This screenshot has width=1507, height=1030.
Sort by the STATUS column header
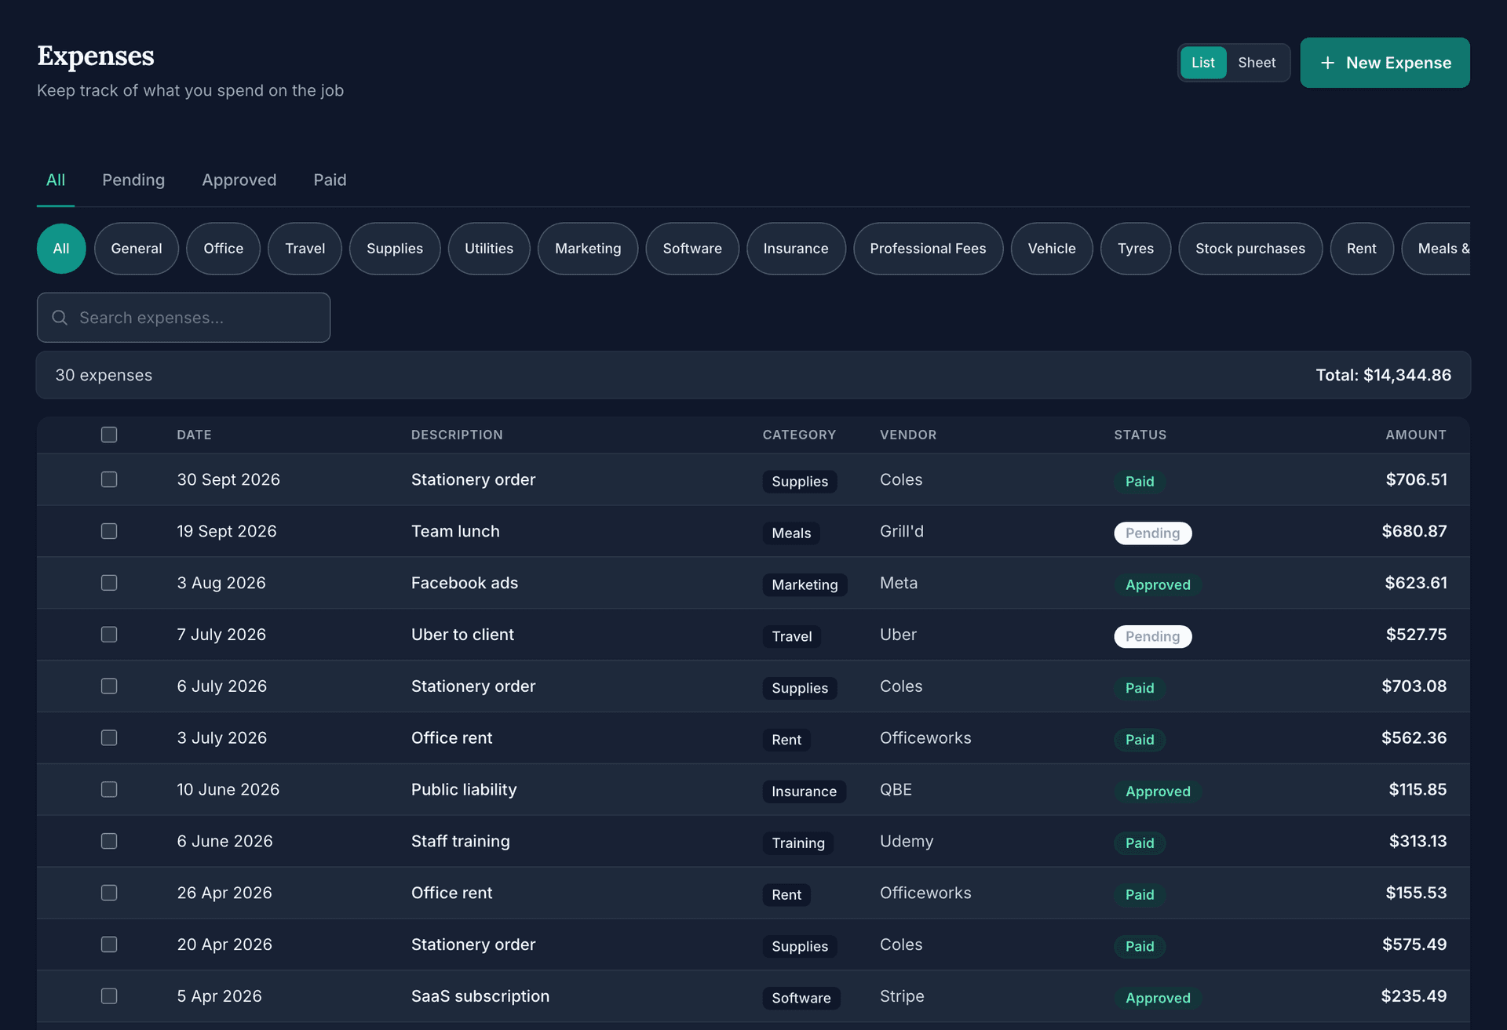[x=1140, y=435]
